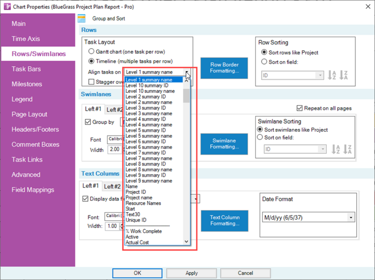The height and width of the screenshot is (280, 375).
Task: Switch to Left #1 tab under Swimlanes
Action: pos(93,109)
